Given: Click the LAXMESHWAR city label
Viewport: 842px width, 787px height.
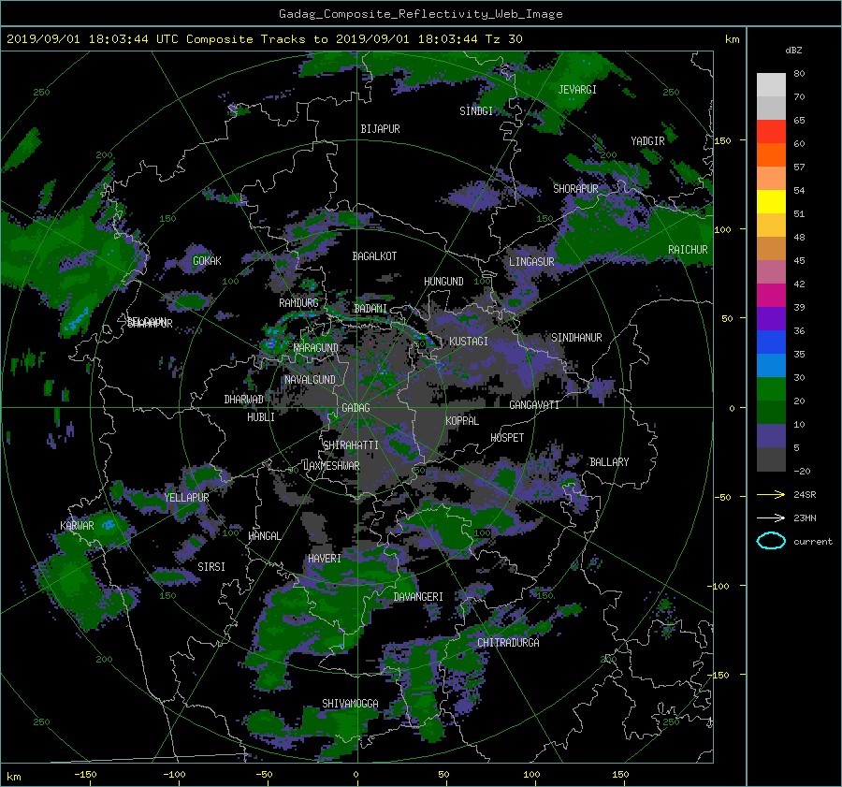Looking at the screenshot, I should (331, 466).
